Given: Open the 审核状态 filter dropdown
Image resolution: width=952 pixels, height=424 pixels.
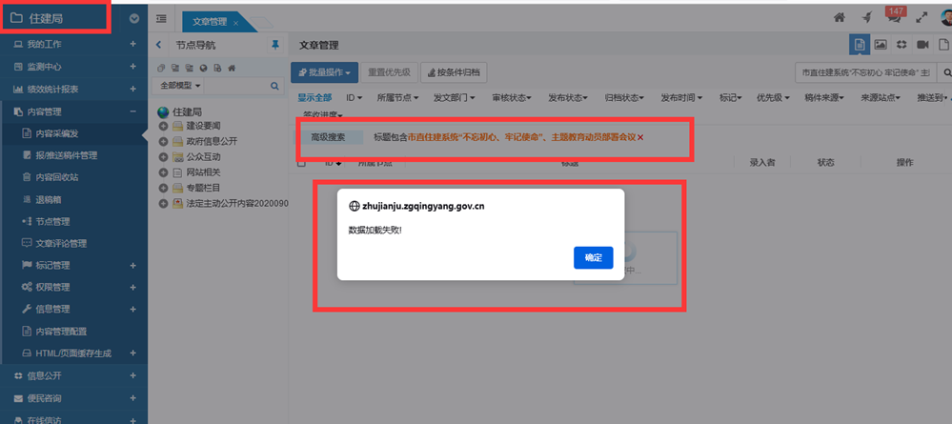Looking at the screenshot, I should tap(512, 97).
